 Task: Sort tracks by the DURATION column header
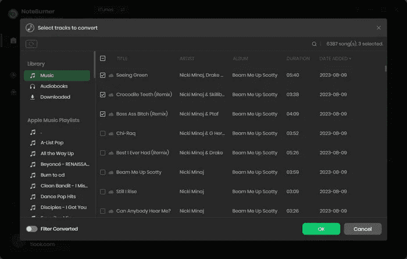pyautogui.click(x=298, y=59)
